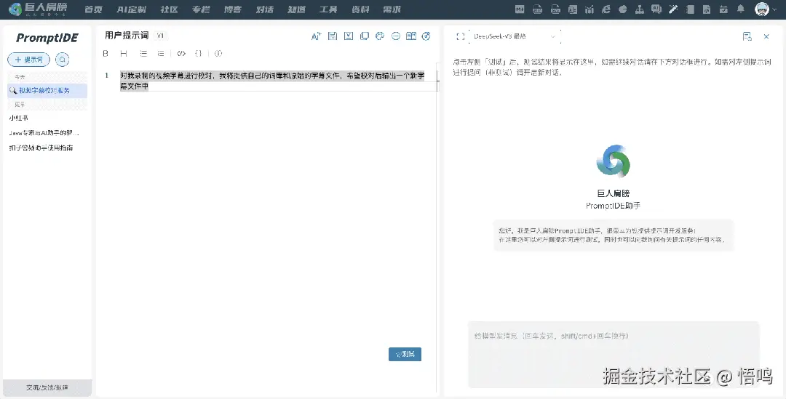
Task: Insert a variable with the braces icon
Action: (x=199, y=53)
